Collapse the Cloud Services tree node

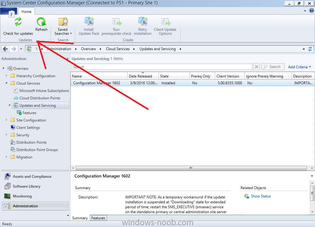[x=6, y=83]
